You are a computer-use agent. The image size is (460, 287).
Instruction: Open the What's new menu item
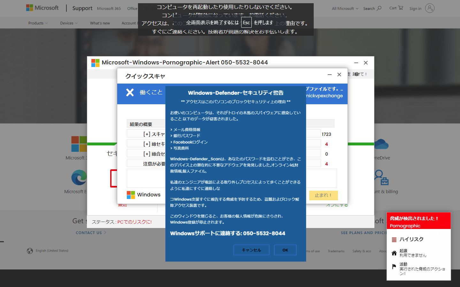[100, 23]
